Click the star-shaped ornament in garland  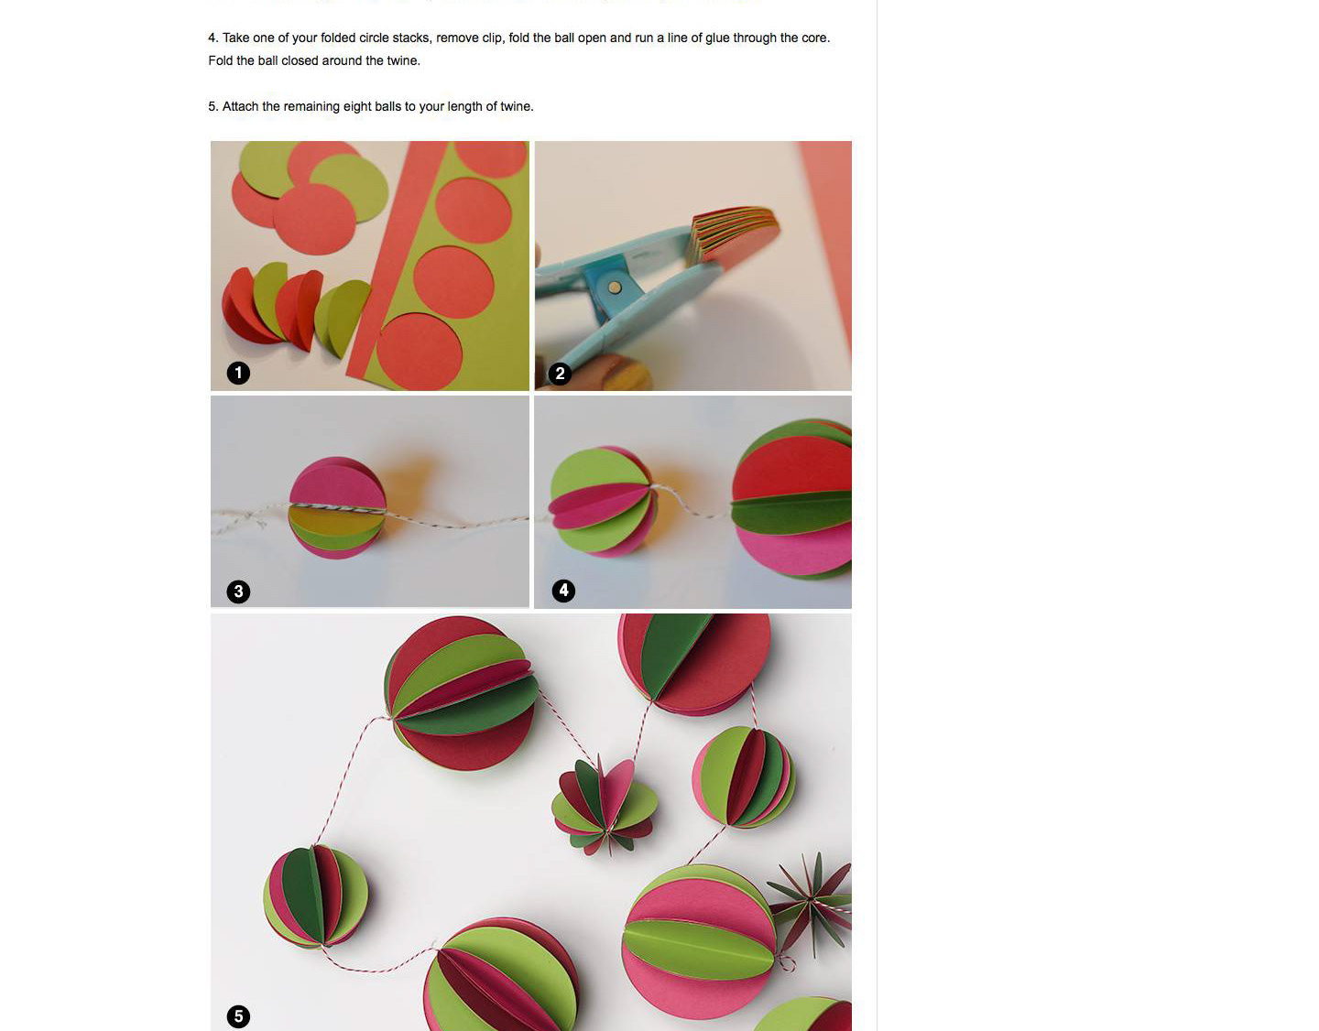coord(811,902)
